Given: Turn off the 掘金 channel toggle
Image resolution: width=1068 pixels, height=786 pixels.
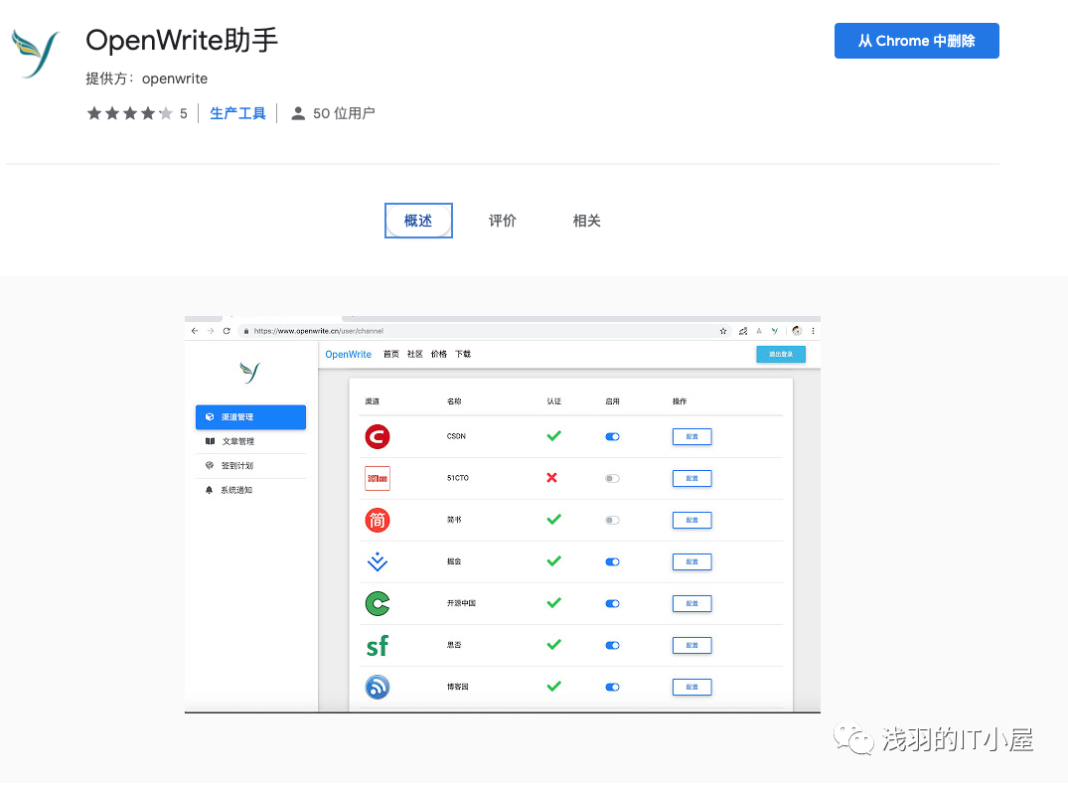Looking at the screenshot, I should point(612,561).
